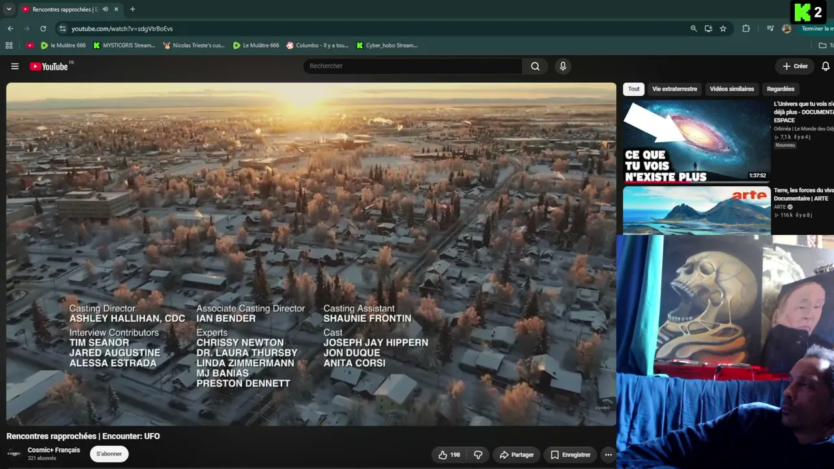
Task: Open the Créer menu
Action: click(x=795, y=66)
